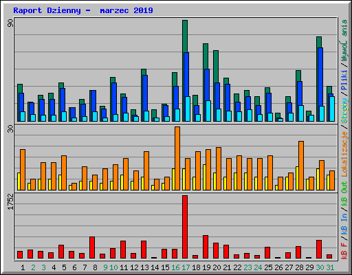Click the green hits bar for day 19
The height and width of the screenshot is (275, 352).
(x=206, y=56)
